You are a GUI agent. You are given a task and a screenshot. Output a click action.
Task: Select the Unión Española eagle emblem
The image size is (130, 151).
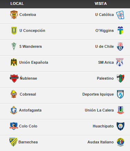pos(14,62)
